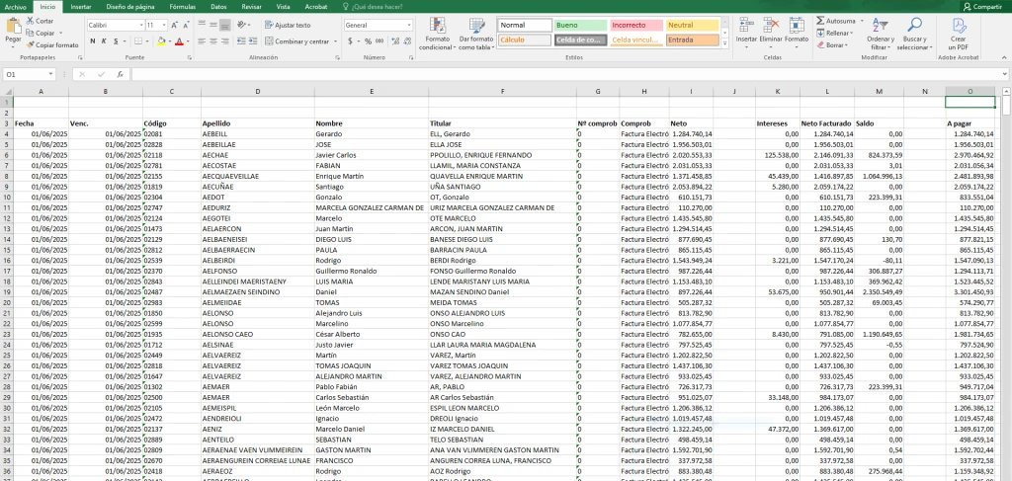Apply thousands separator style

[x=379, y=41]
